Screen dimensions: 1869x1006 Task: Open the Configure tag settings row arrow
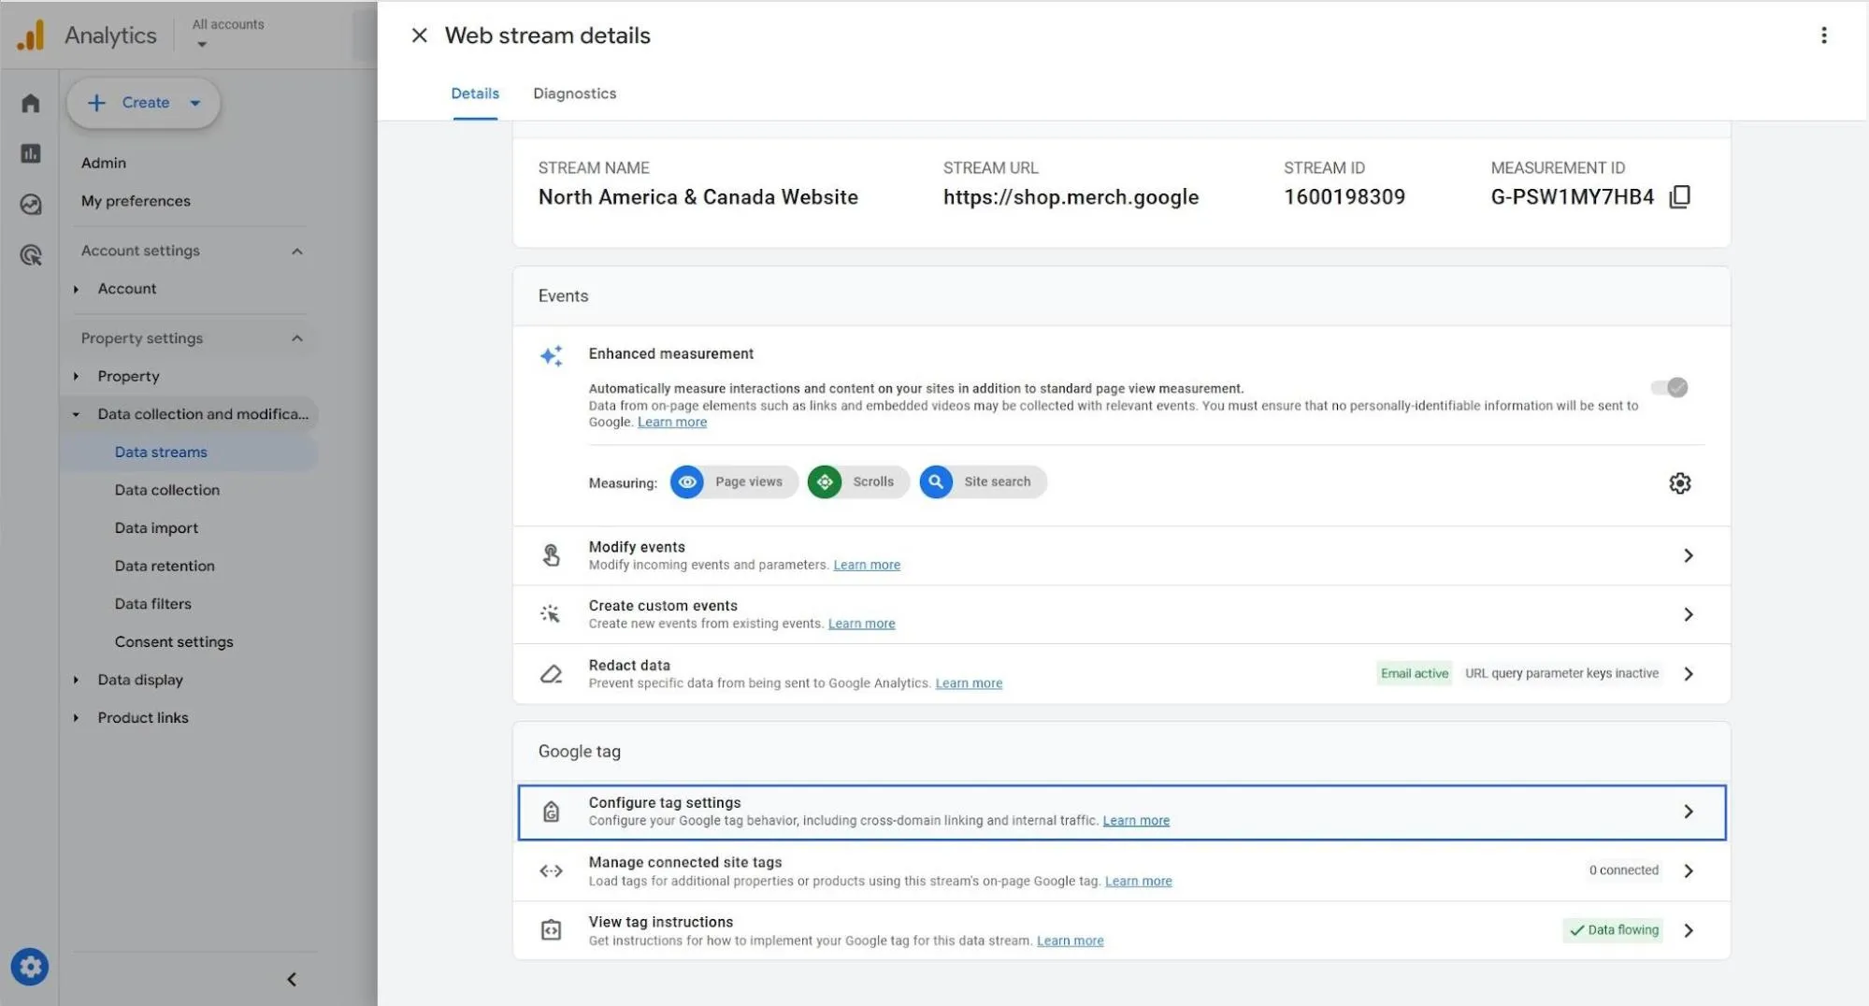(x=1689, y=812)
